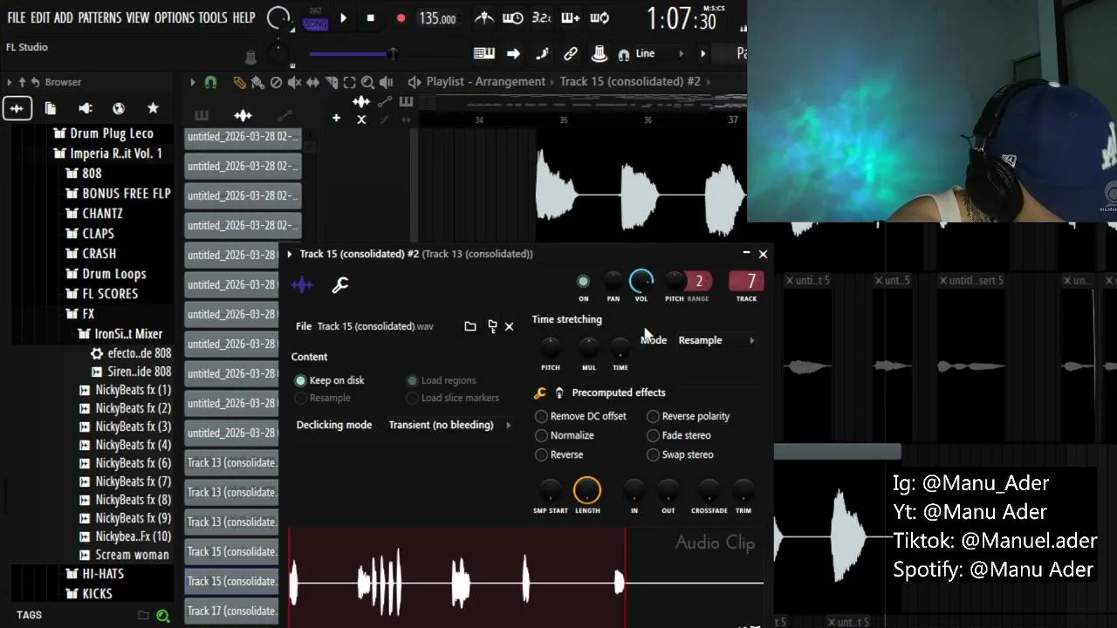Screen dimensions: 1117x628
Task: Enable wait for input before recording
Action: point(513,17)
